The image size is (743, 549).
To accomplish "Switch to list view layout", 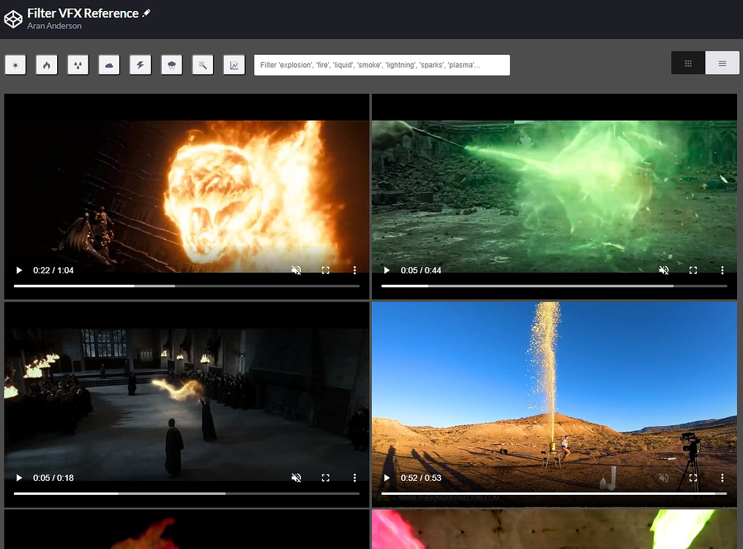I will [x=722, y=63].
